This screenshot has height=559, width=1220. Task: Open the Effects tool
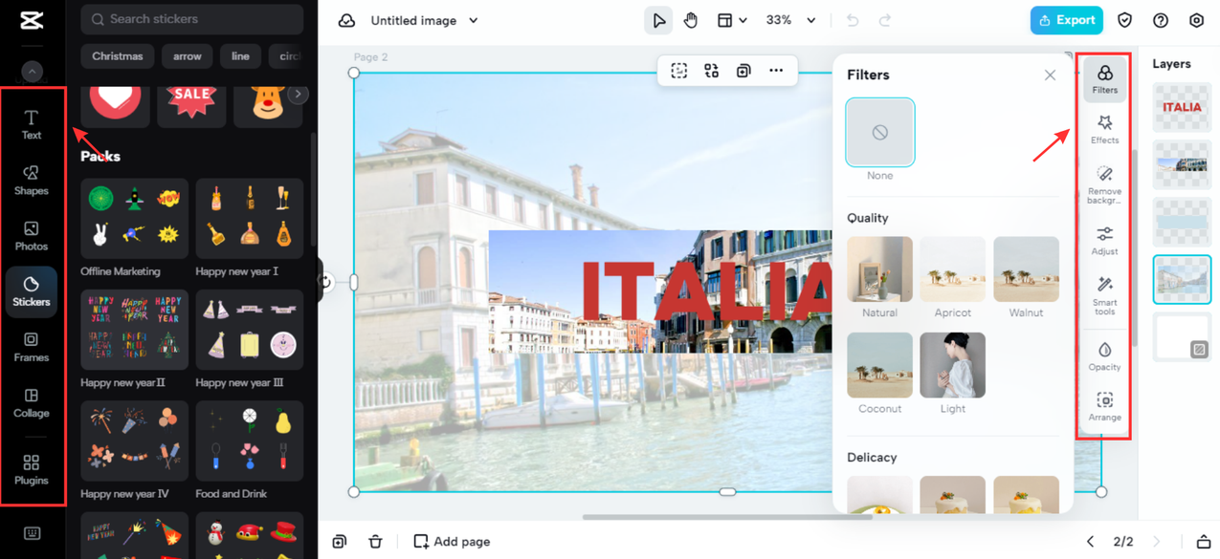click(x=1104, y=130)
